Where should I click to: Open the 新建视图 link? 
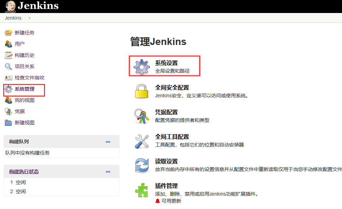coord(24,123)
